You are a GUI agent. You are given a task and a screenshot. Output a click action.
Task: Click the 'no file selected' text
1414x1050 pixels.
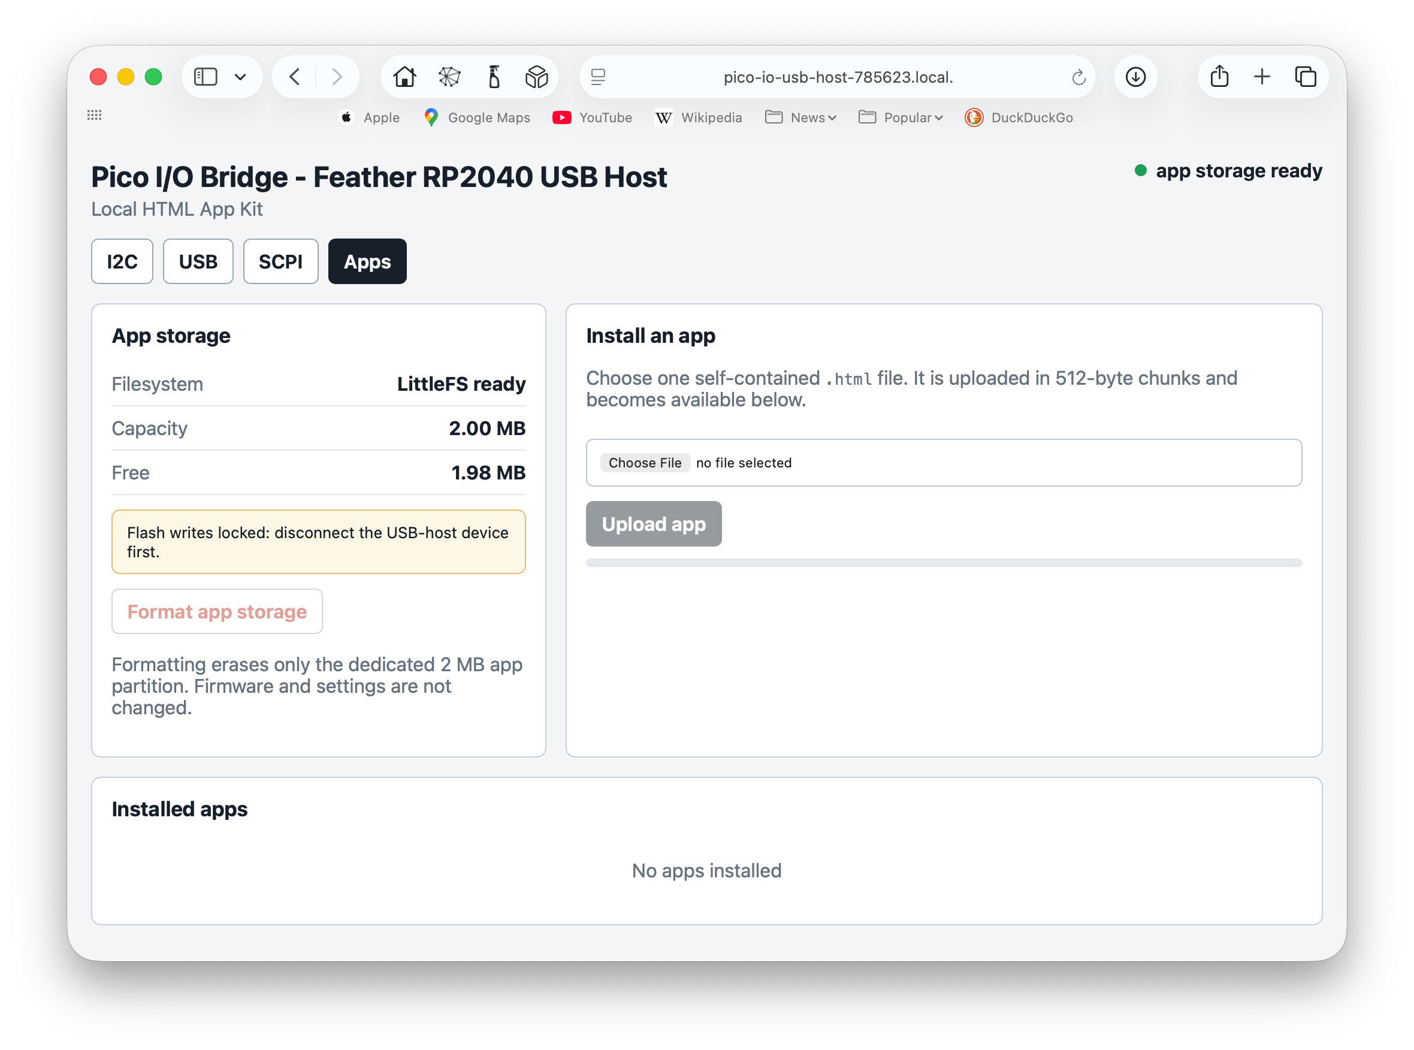point(744,463)
